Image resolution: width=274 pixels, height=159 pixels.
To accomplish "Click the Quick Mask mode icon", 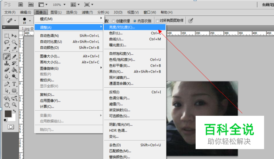I will 11,127.
